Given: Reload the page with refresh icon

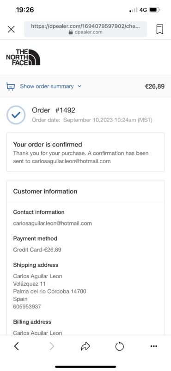Looking at the screenshot, I should click(120, 346).
